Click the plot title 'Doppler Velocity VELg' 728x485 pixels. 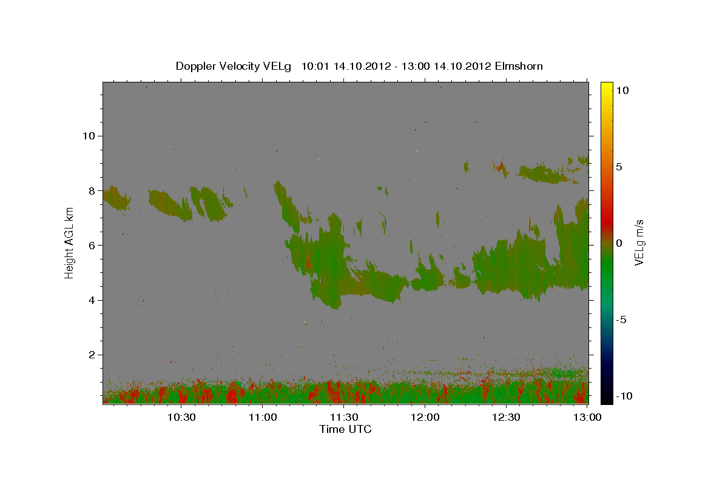[x=234, y=65]
